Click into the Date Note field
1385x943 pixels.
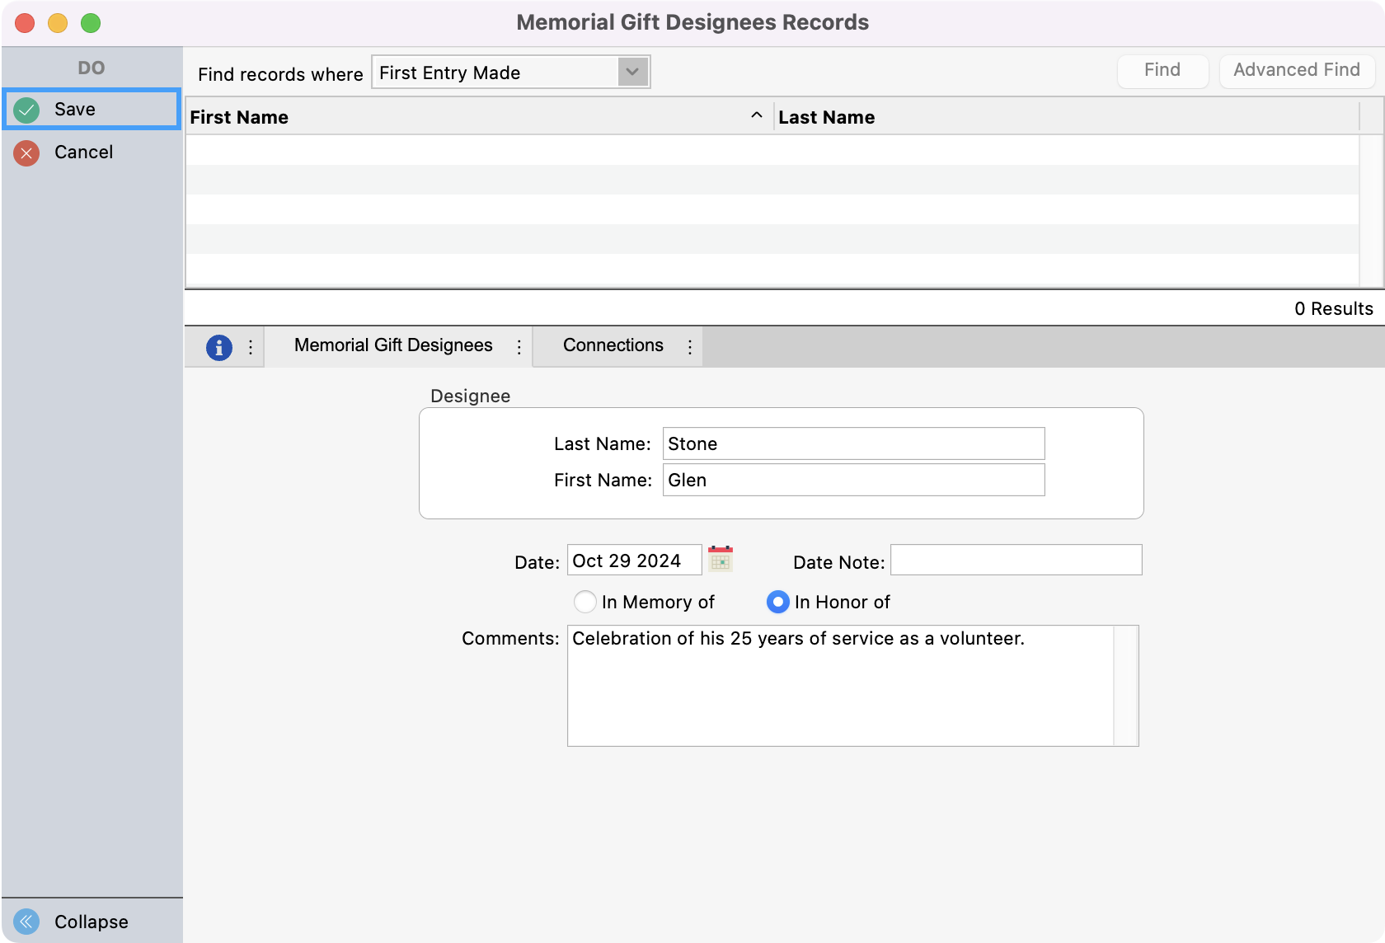click(x=1016, y=561)
